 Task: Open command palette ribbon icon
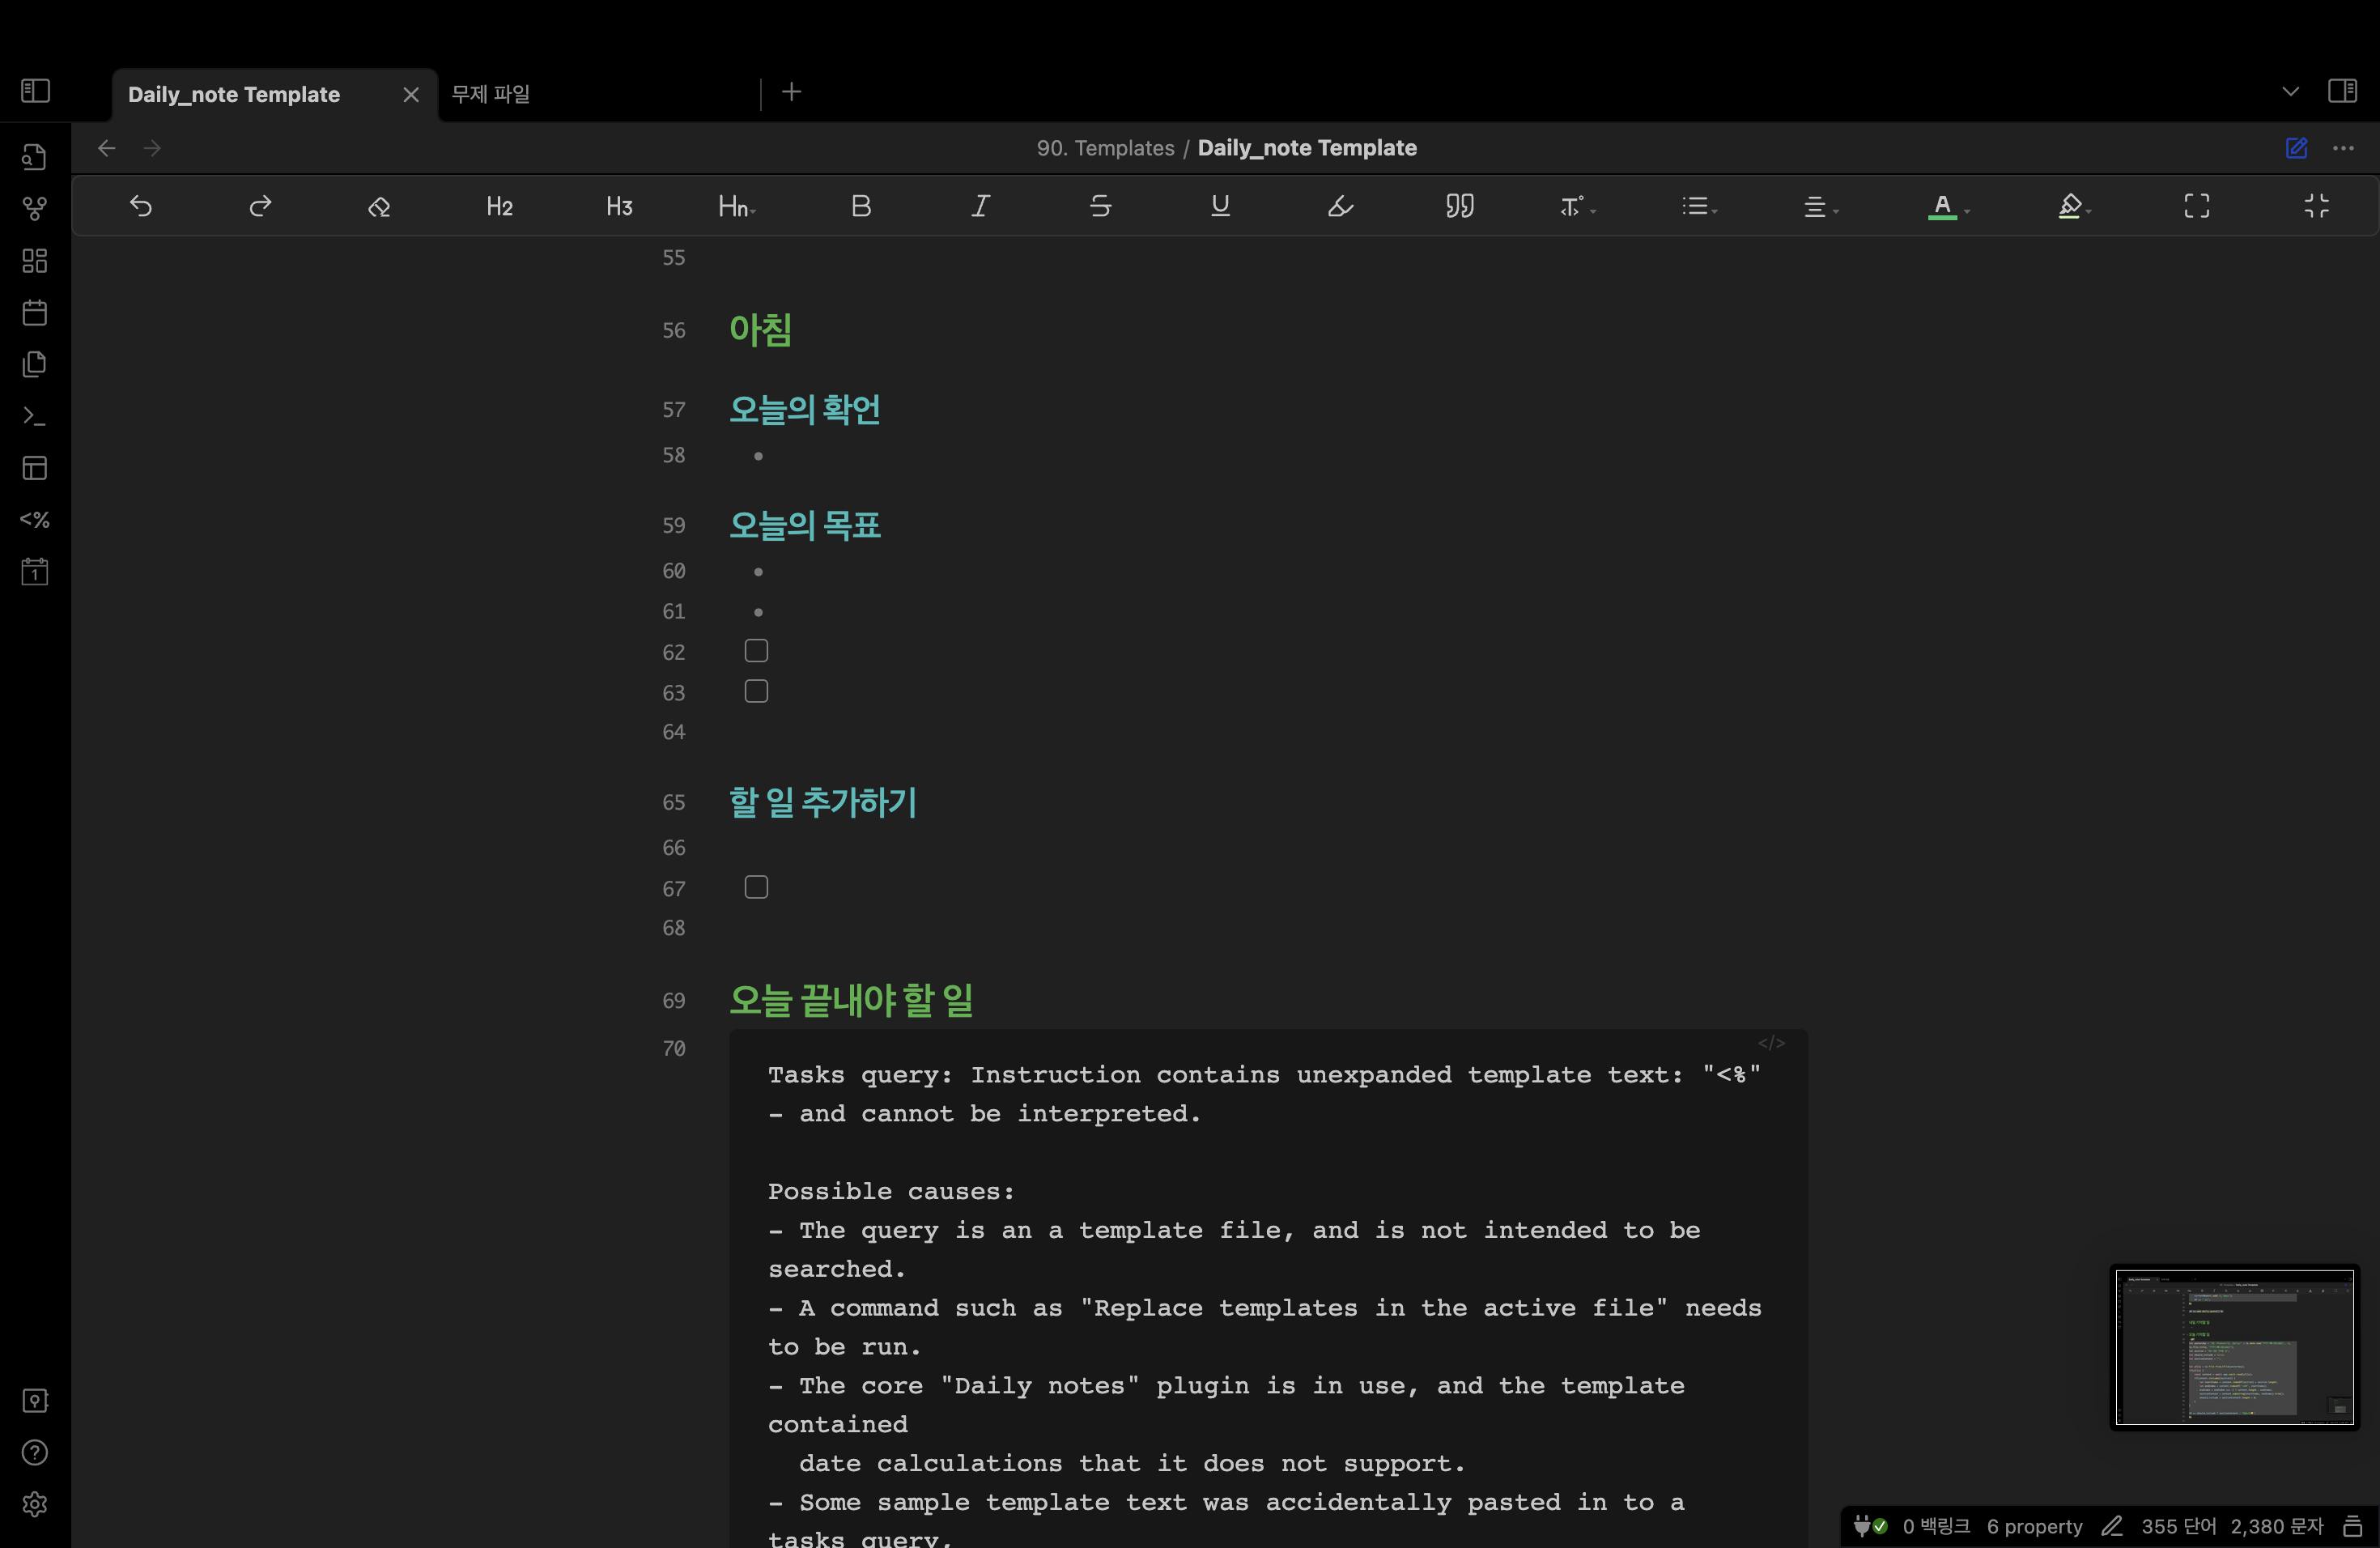pos(35,416)
